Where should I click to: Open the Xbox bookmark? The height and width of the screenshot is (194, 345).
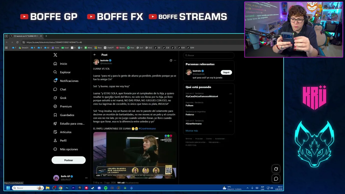click(98, 48)
